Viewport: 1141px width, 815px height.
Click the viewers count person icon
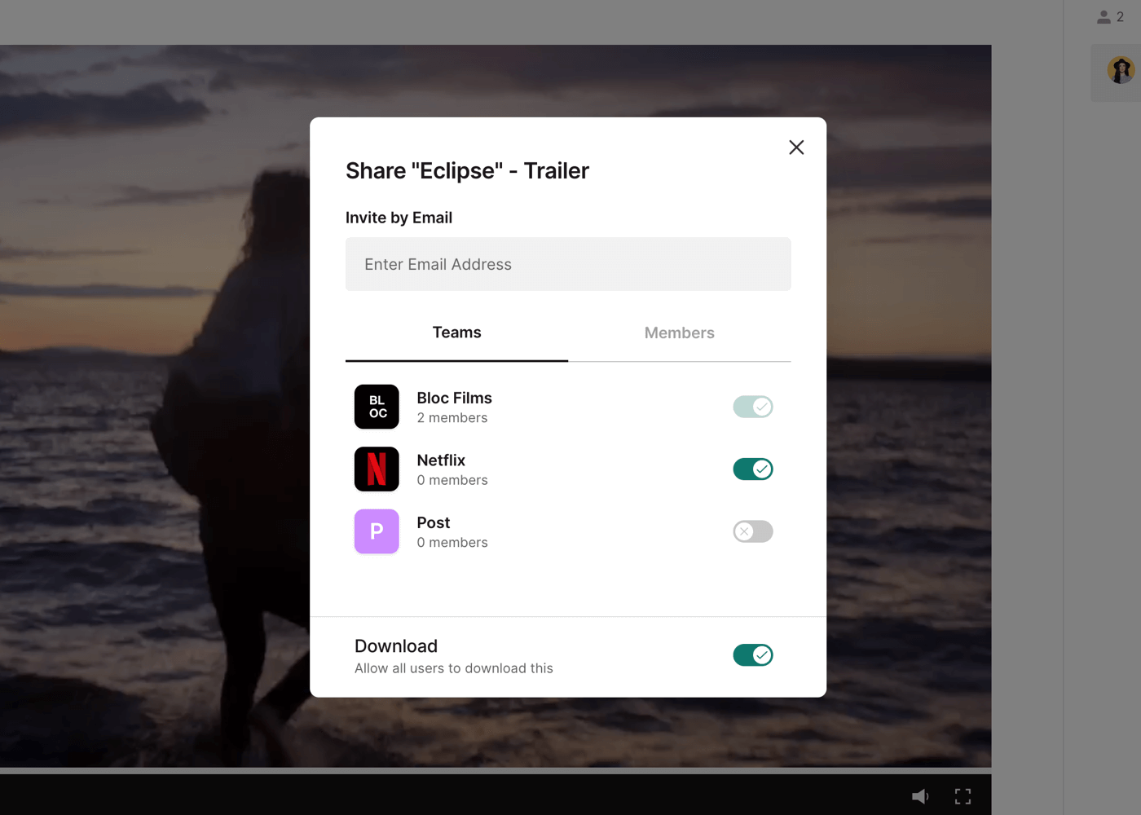[1104, 17]
